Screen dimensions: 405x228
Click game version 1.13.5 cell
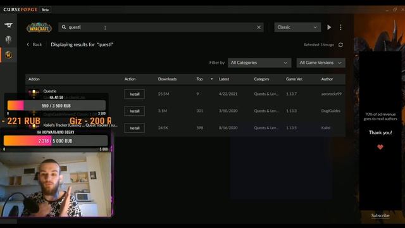[x=291, y=128]
